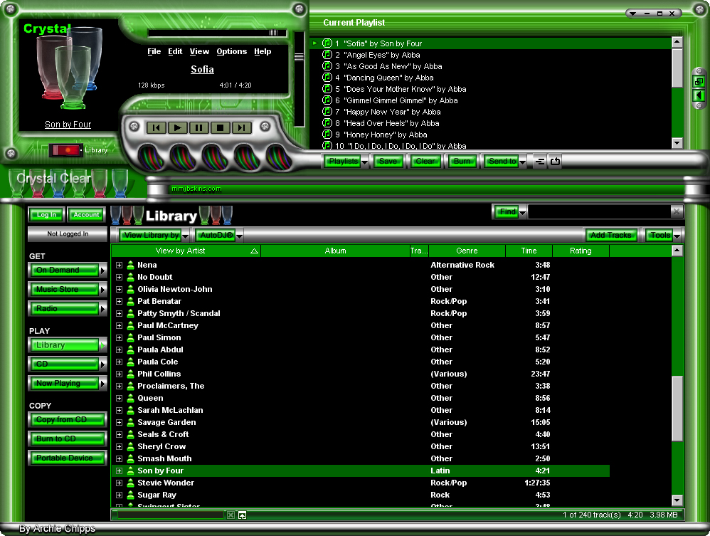Go back to the previous track

tap(157, 127)
